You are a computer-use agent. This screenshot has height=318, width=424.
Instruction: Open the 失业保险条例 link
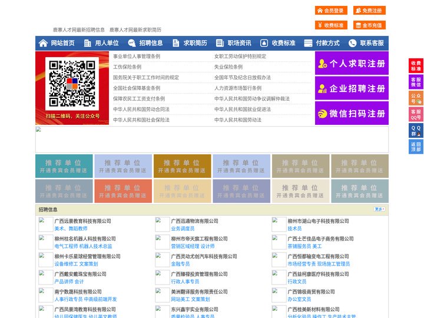228,67
